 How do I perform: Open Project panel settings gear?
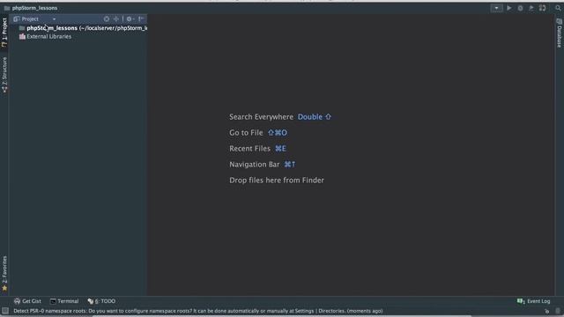(x=130, y=18)
